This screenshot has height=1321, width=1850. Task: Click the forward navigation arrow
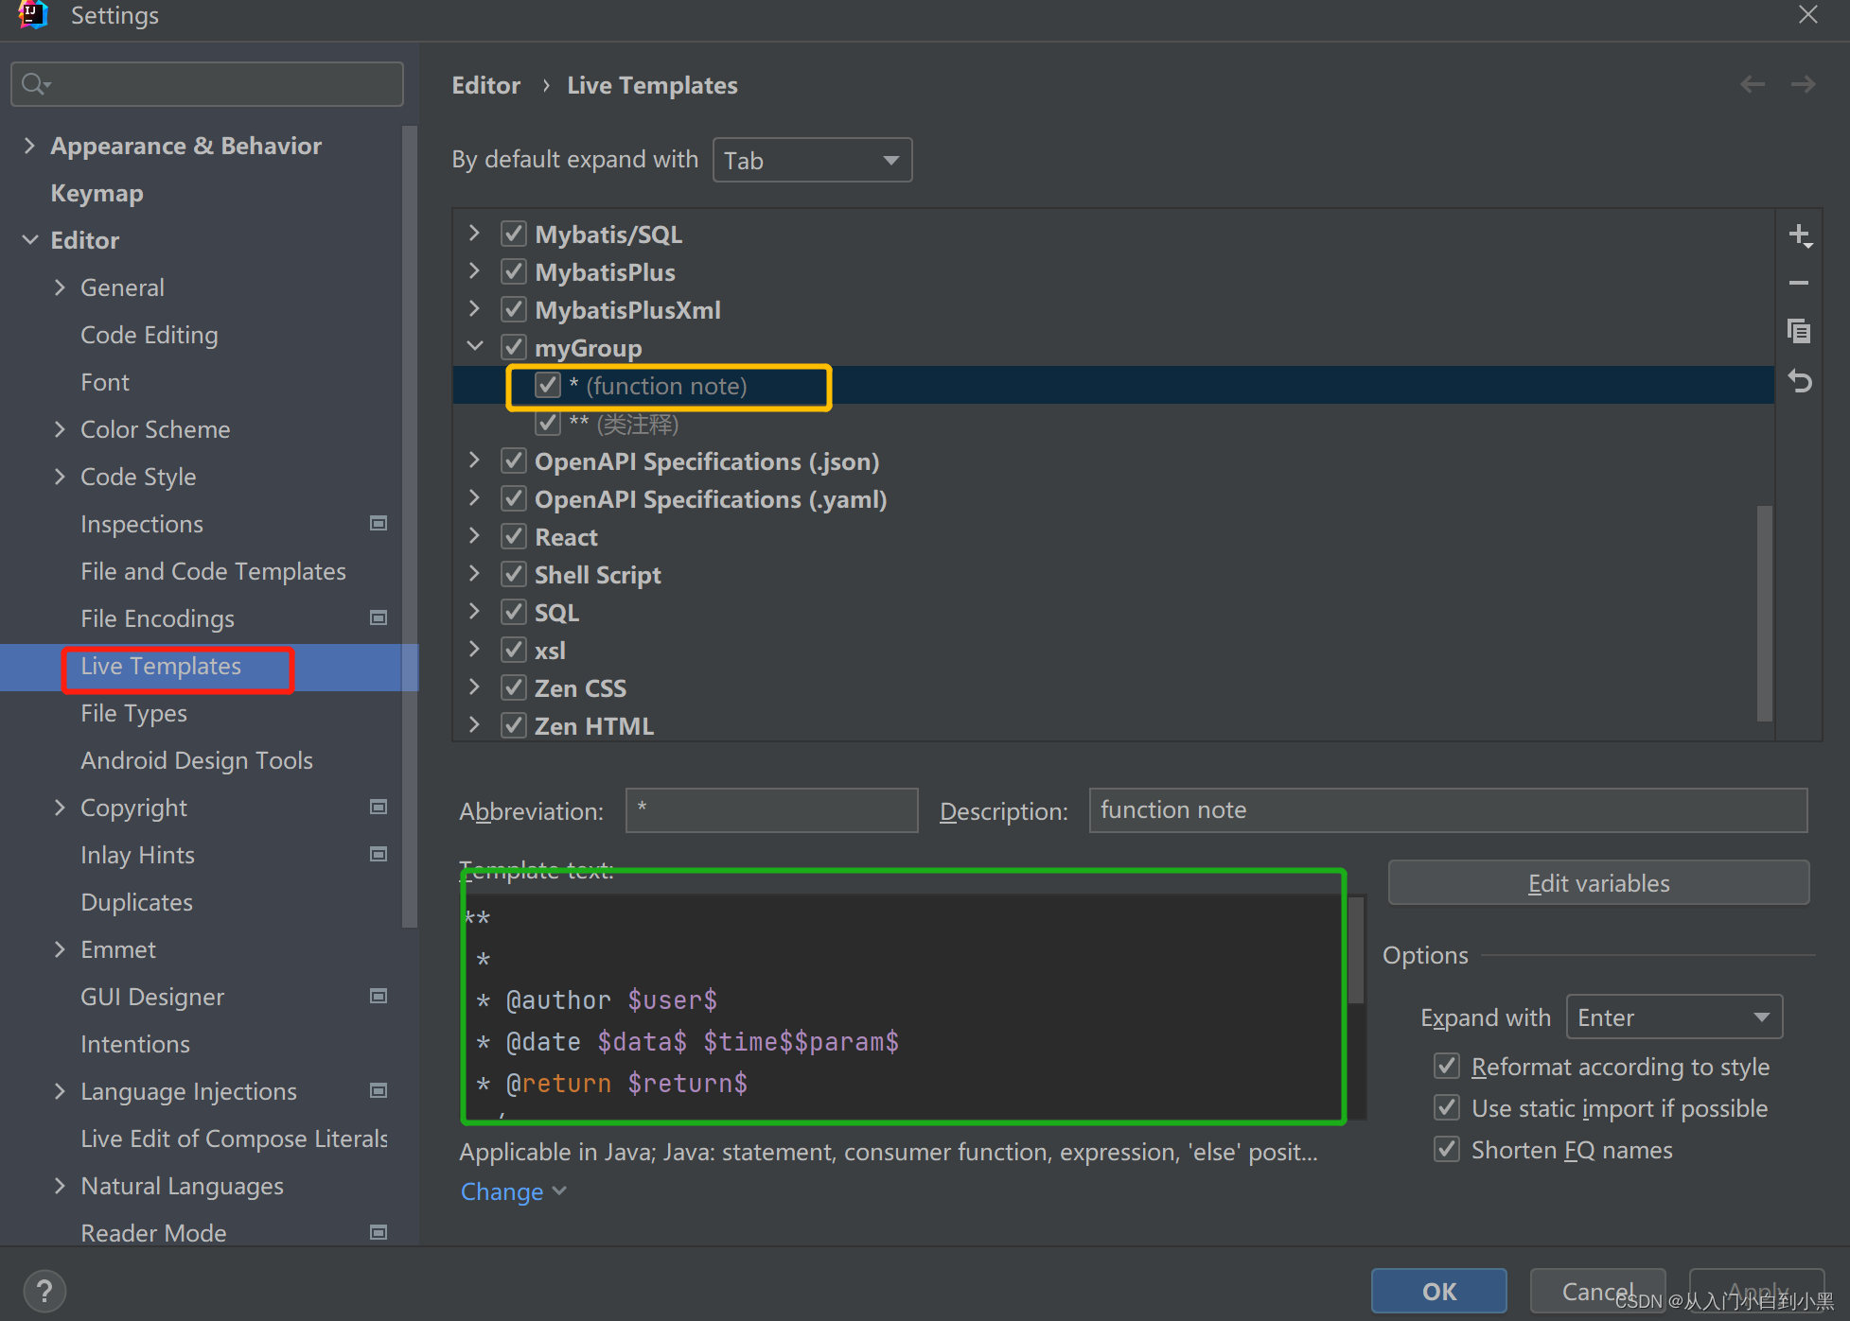pyautogui.click(x=1803, y=84)
